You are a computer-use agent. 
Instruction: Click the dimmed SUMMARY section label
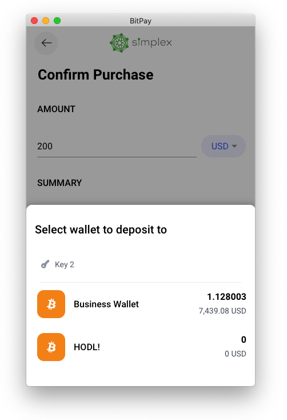59,183
